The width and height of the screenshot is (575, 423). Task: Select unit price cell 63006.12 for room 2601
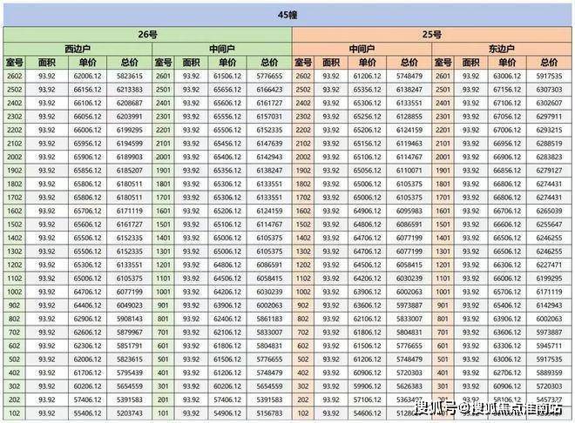click(507, 77)
